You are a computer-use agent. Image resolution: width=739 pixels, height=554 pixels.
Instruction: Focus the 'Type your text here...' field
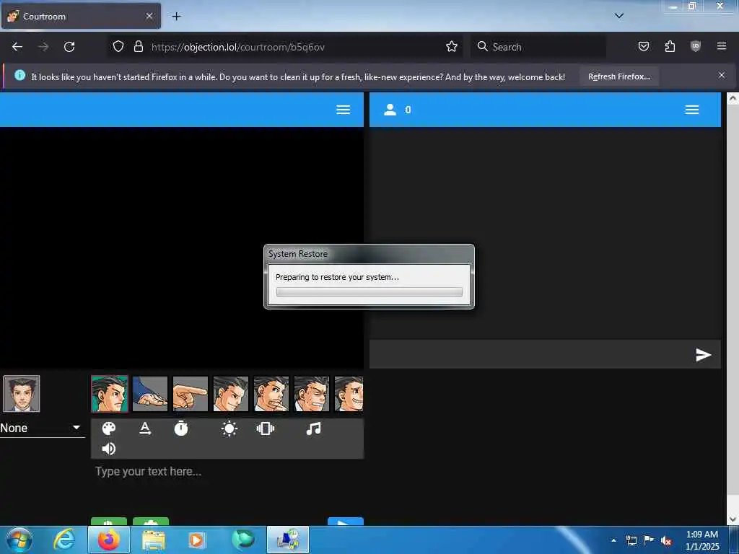pos(227,472)
